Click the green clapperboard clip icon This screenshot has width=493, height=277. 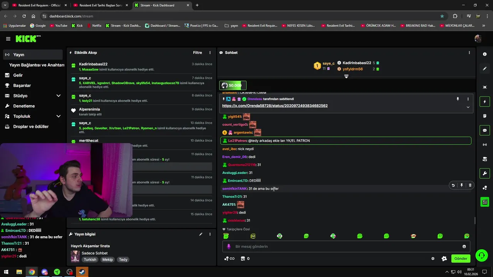[x=485, y=202]
